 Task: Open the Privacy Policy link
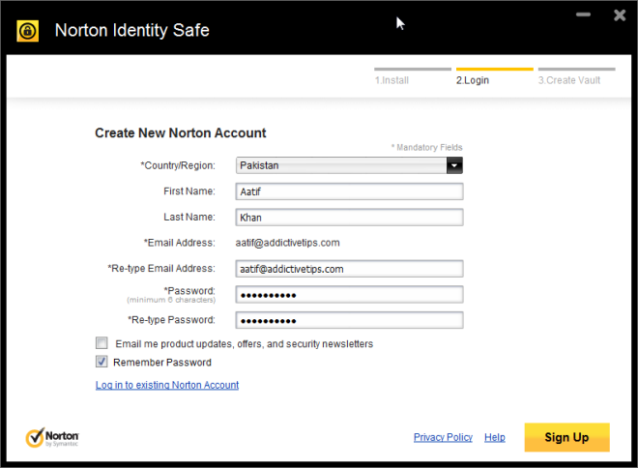click(x=443, y=437)
